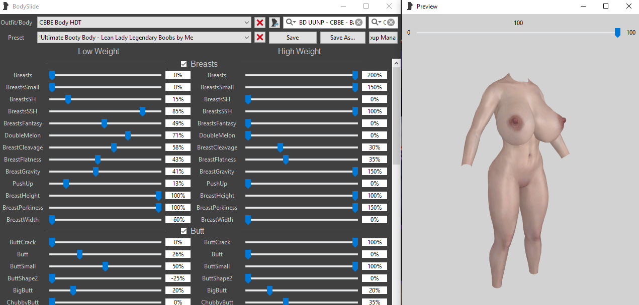Image resolution: width=639 pixels, height=305 pixels.
Task: Click the Low Weight BreastsFantasy slider
Action: (105, 123)
